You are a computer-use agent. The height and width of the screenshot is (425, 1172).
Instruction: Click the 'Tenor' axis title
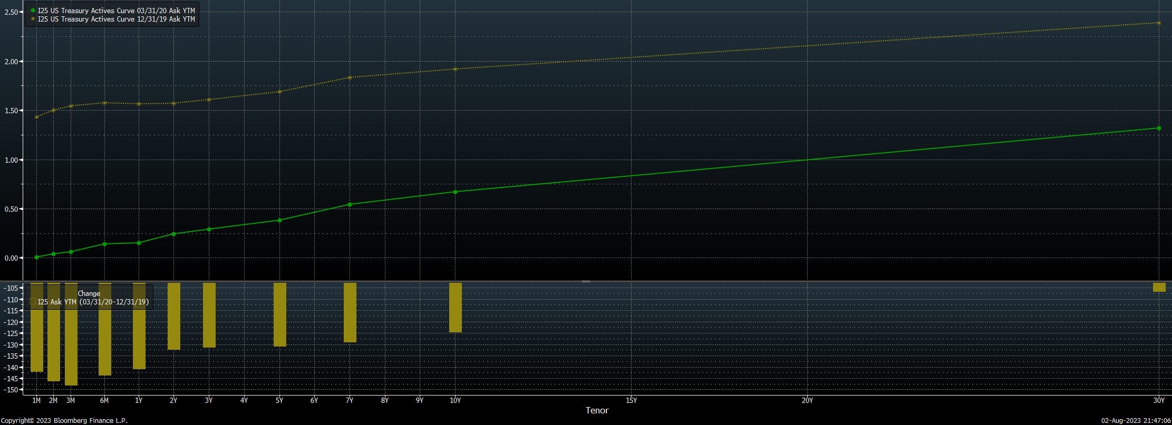[x=597, y=410]
